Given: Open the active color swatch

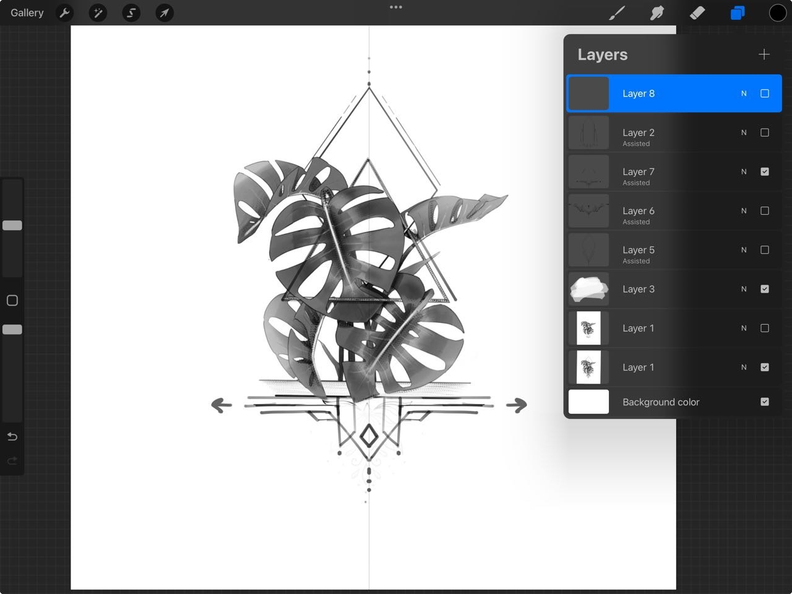Looking at the screenshot, I should click(x=777, y=13).
